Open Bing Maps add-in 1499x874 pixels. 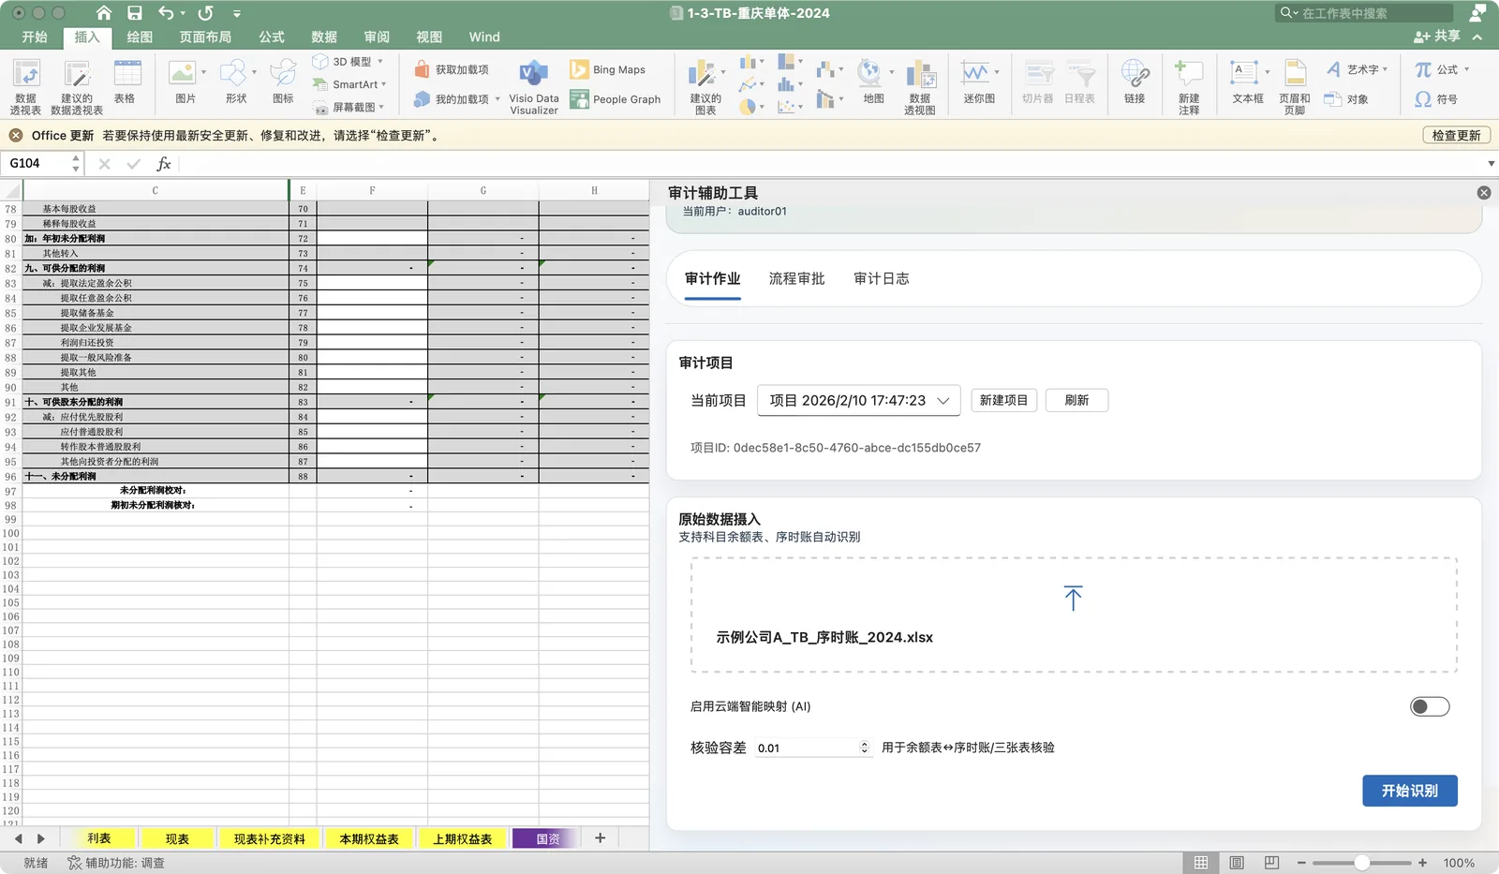607,69
